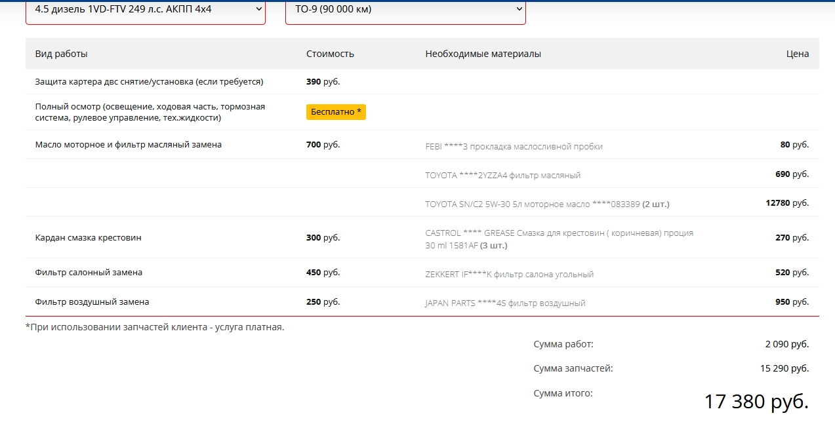Click the footnote about запчастей клиента
This screenshot has width=835, height=424.
coord(155,327)
